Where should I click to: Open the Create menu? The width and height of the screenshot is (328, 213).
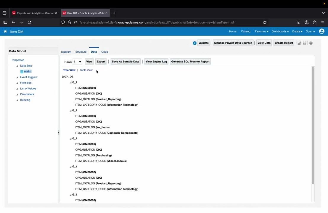(297, 31)
